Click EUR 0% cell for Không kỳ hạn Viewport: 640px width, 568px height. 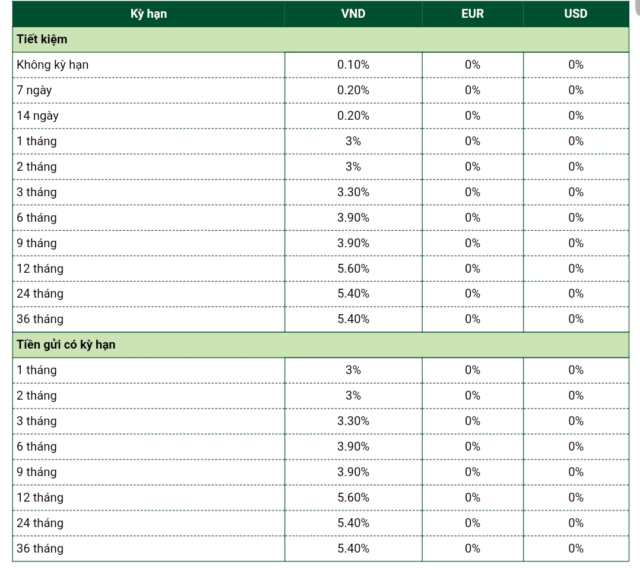tap(473, 65)
